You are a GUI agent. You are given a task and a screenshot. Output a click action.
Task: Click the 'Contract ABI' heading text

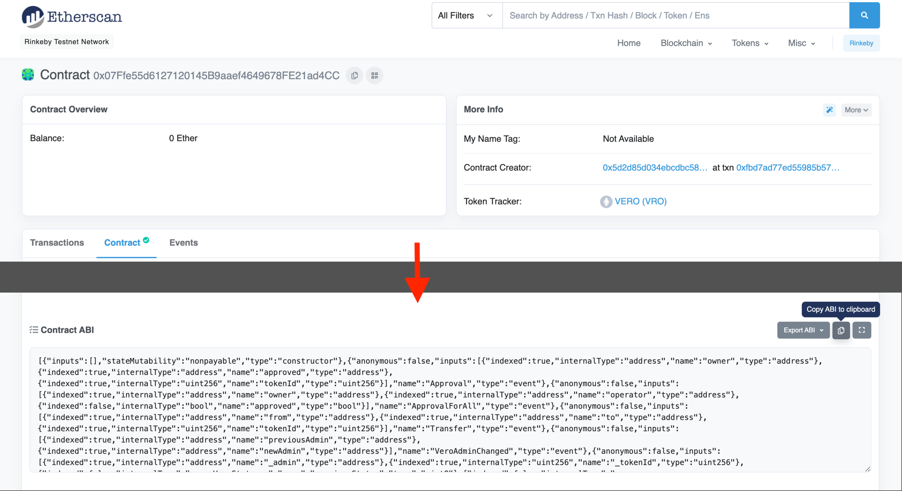coord(67,330)
